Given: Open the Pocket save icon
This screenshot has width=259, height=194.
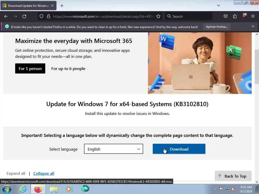Looking at the screenshot, I should [225, 16].
